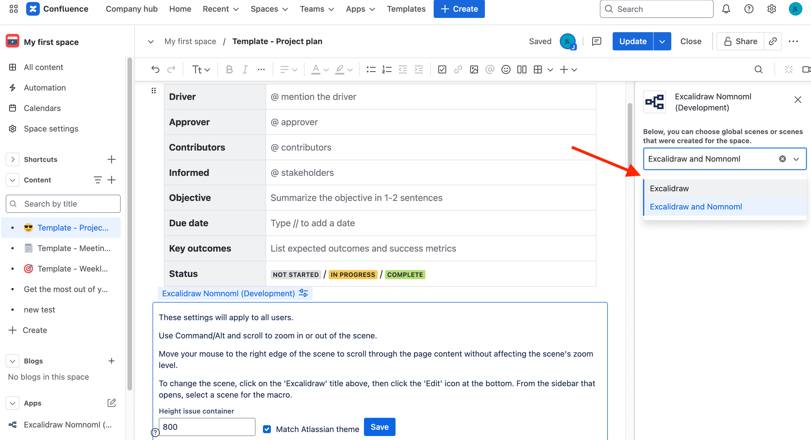Click the Save button in macro settings
The image size is (811, 440).
tap(379, 427)
